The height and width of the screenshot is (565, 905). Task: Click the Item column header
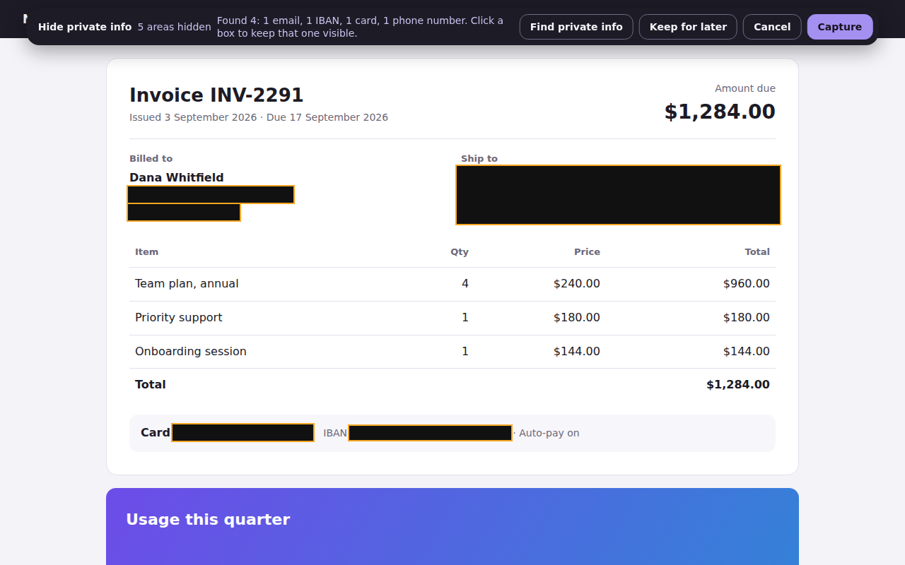(x=147, y=252)
